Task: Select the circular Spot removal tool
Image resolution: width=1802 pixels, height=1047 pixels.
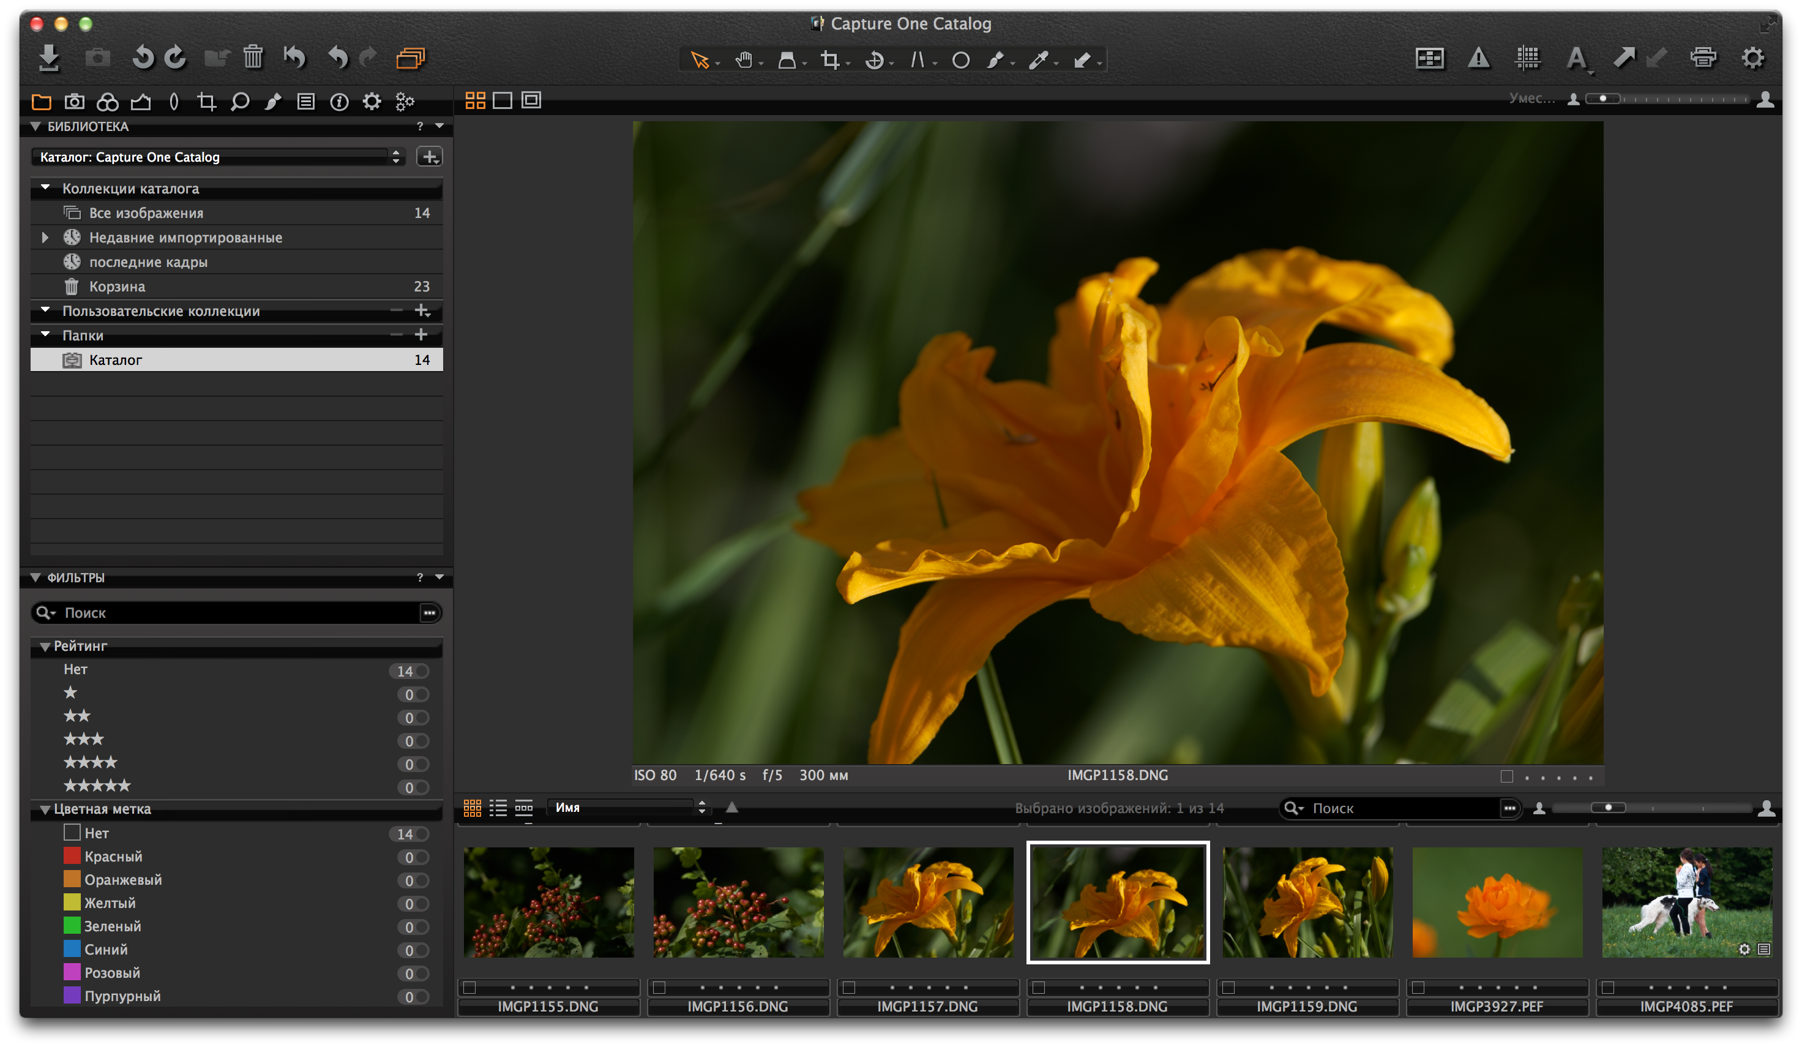Action: point(960,60)
